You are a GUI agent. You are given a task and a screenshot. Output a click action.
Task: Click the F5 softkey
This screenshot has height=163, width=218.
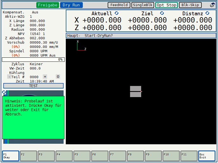point(82,156)
